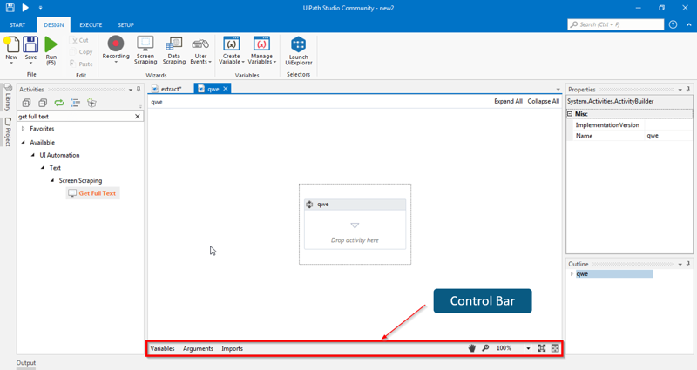The width and height of the screenshot is (697, 370).
Task: Click the ribbon search box
Action: click(x=616, y=24)
